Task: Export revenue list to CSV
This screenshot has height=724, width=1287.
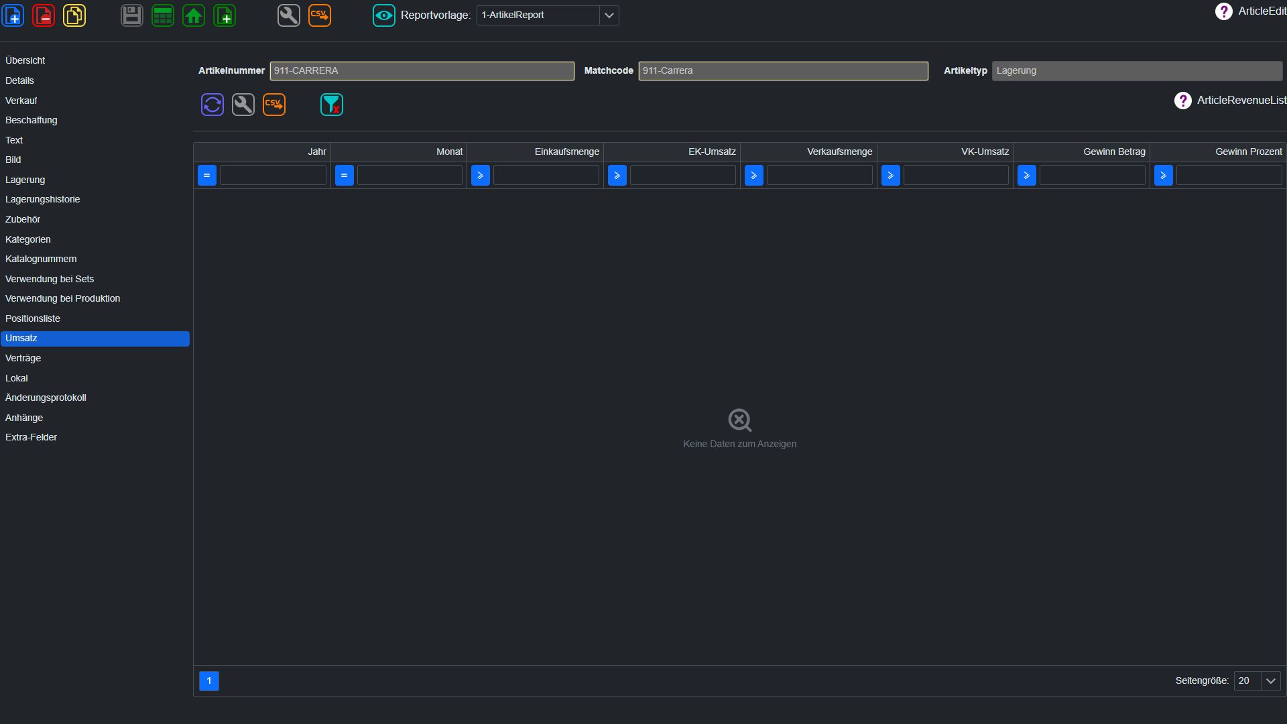Action: coord(274,105)
